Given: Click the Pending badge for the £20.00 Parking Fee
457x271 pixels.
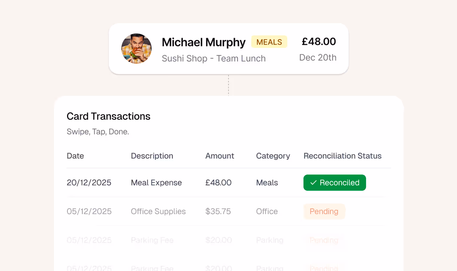Looking at the screenshot, I should click(x=324, y=240).
